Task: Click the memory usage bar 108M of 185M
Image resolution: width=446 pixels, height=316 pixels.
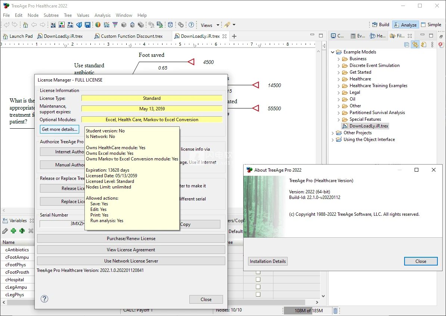Action: pos(308,311)
